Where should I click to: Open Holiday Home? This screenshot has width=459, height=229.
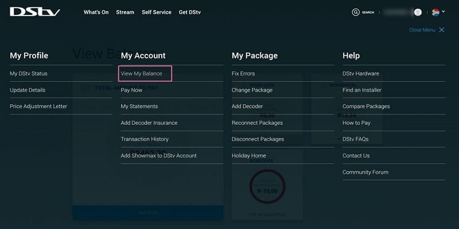[249, 156]
